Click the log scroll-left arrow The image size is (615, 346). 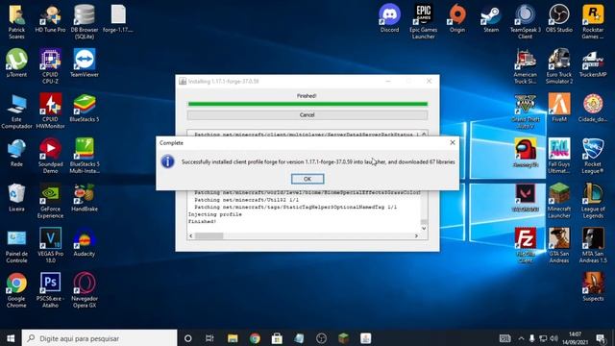coord(191,235)
